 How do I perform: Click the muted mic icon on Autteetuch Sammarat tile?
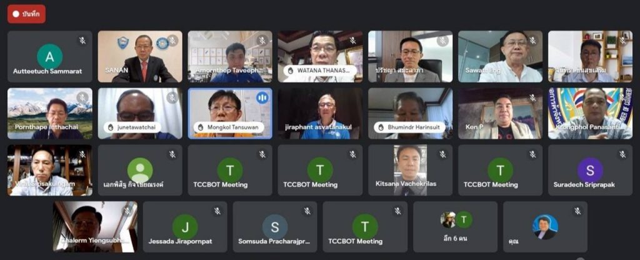[82, 41]
